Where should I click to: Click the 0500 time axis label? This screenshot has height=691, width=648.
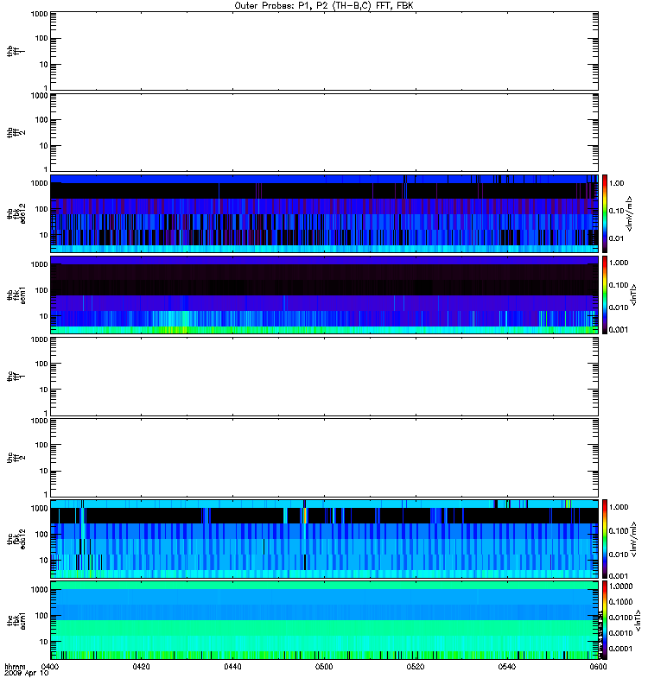[x=324, y=667]
